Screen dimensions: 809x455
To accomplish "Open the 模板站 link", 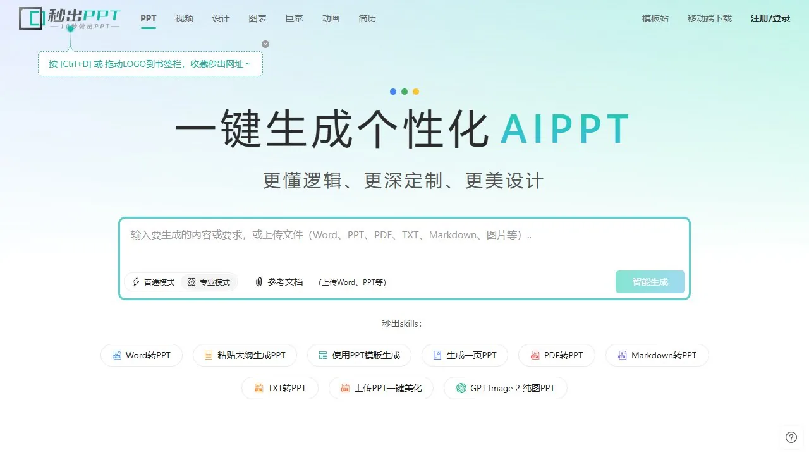I will pos(655,18).
